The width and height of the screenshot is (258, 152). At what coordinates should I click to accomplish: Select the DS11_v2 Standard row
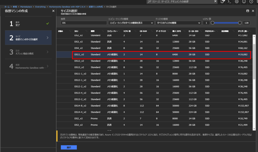(155, 55)
